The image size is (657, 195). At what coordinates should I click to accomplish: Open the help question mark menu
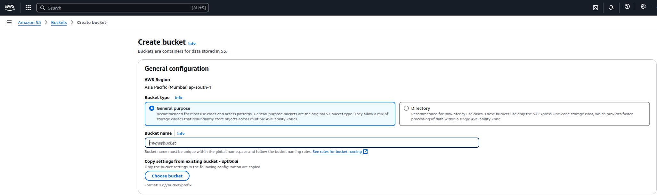pos(627,6)
